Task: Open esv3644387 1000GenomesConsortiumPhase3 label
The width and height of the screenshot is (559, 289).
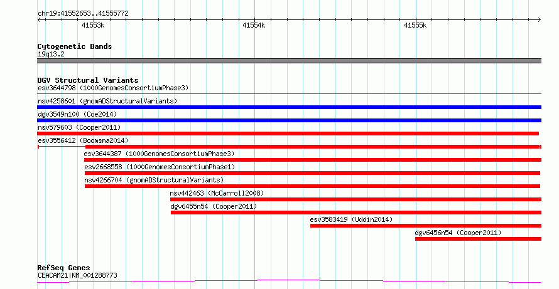Action: [x=159, y=154]
